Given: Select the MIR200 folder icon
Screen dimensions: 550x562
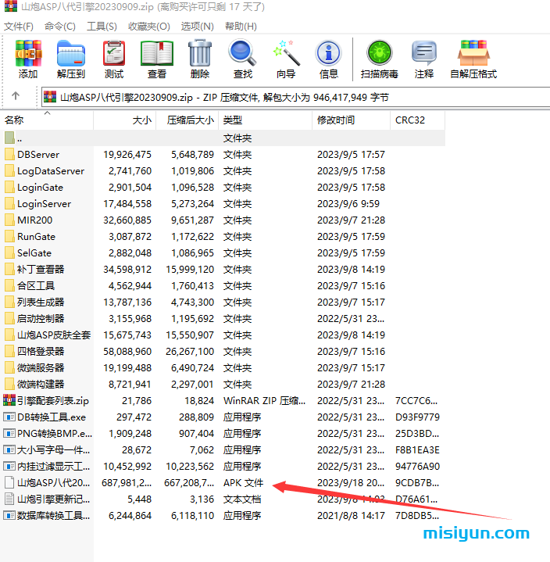Looking at the screenshot, I should [9, 220].
